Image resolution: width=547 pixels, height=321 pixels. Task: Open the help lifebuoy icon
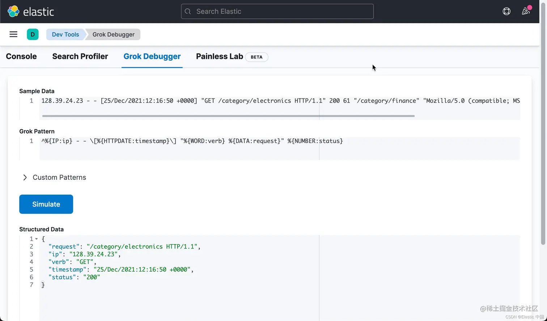tap(506, 11)
